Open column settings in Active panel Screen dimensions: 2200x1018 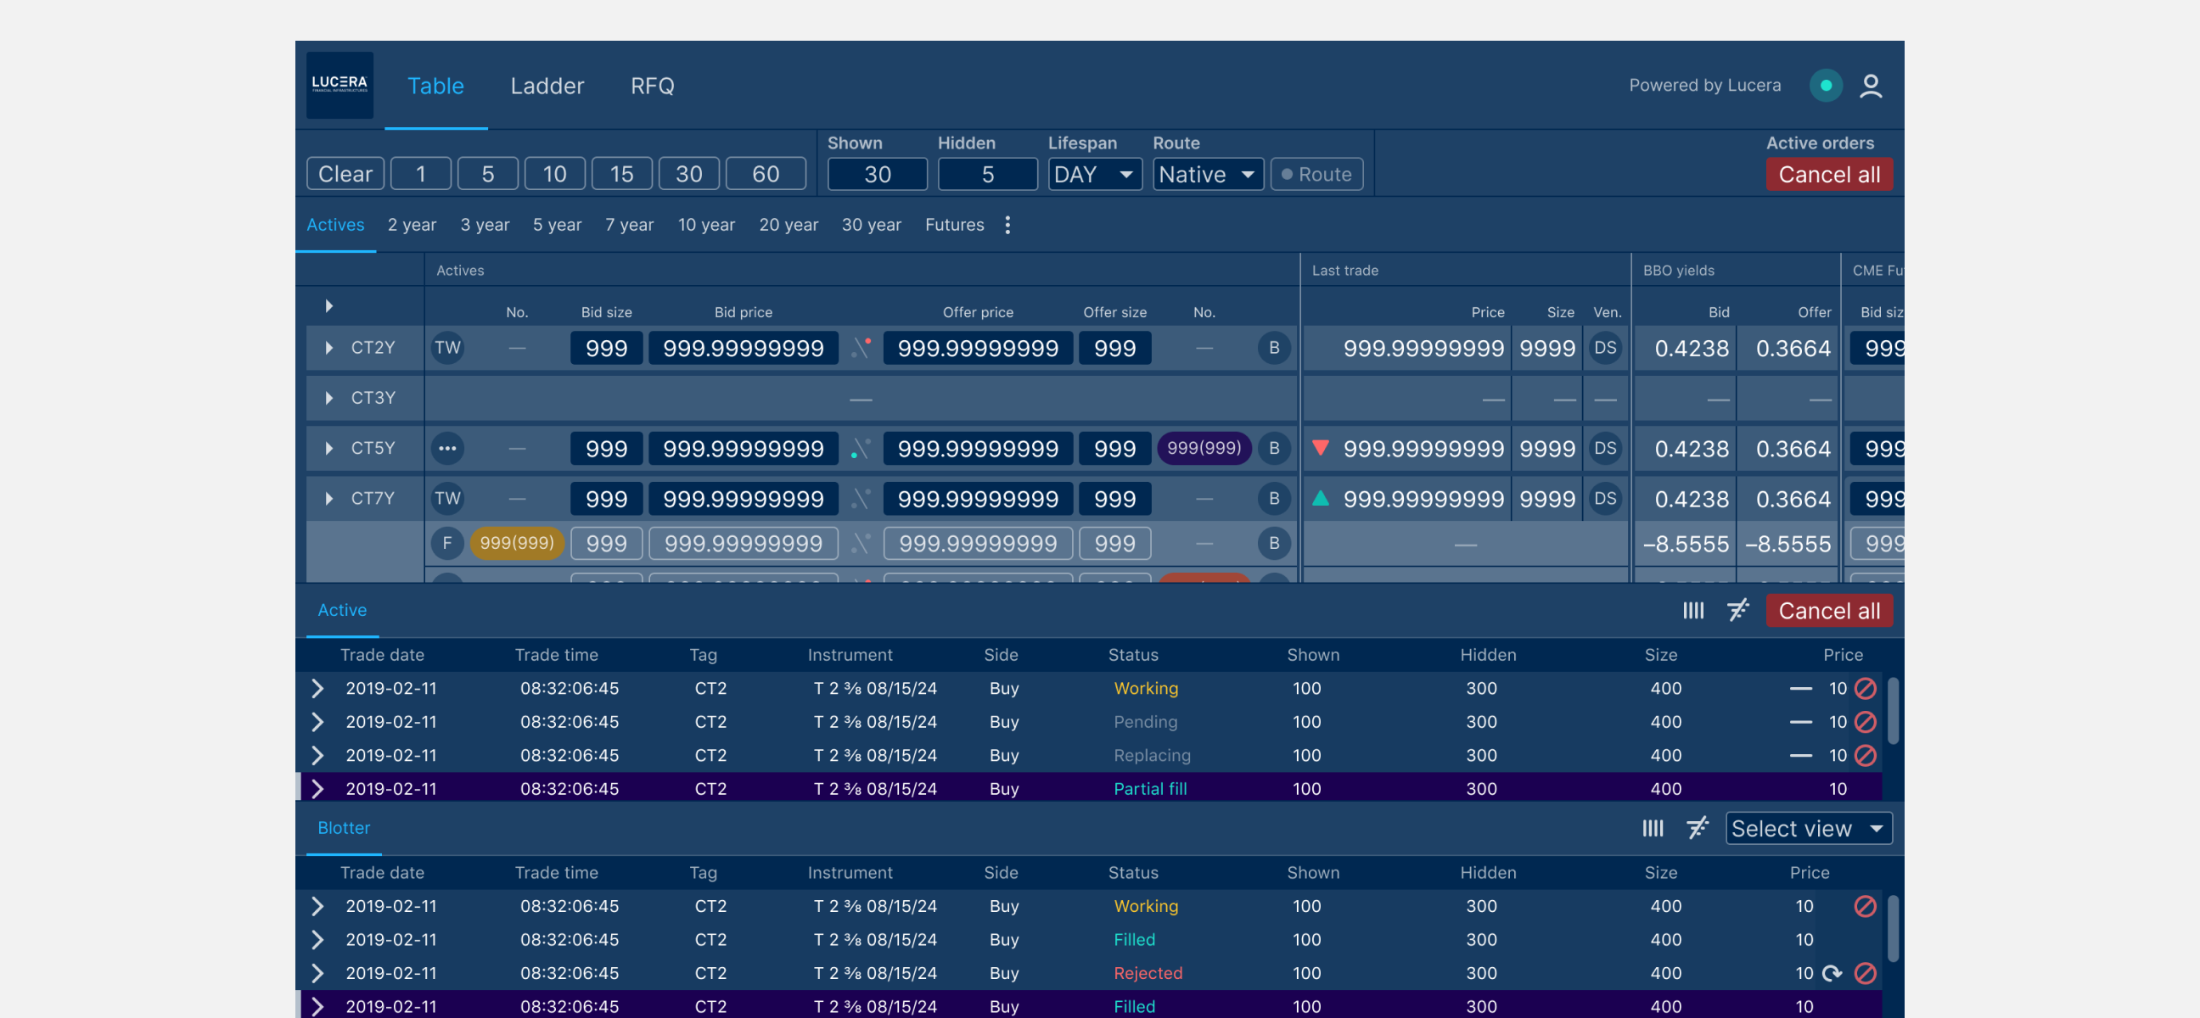click(1692, 610)
